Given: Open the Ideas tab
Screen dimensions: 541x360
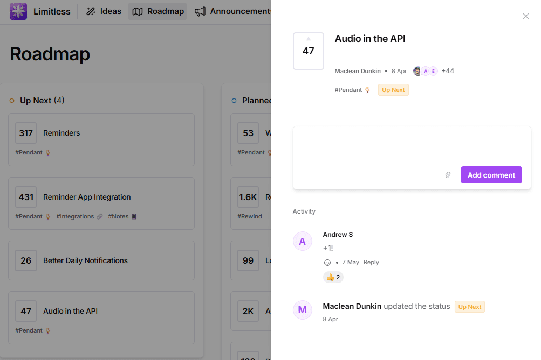Looking at the screenshot, I should [x=104, y=11].
